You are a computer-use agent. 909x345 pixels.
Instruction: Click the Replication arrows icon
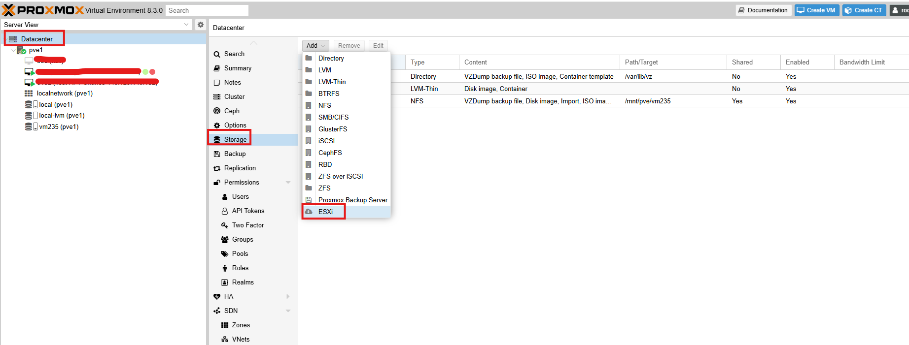pos(217,168)
